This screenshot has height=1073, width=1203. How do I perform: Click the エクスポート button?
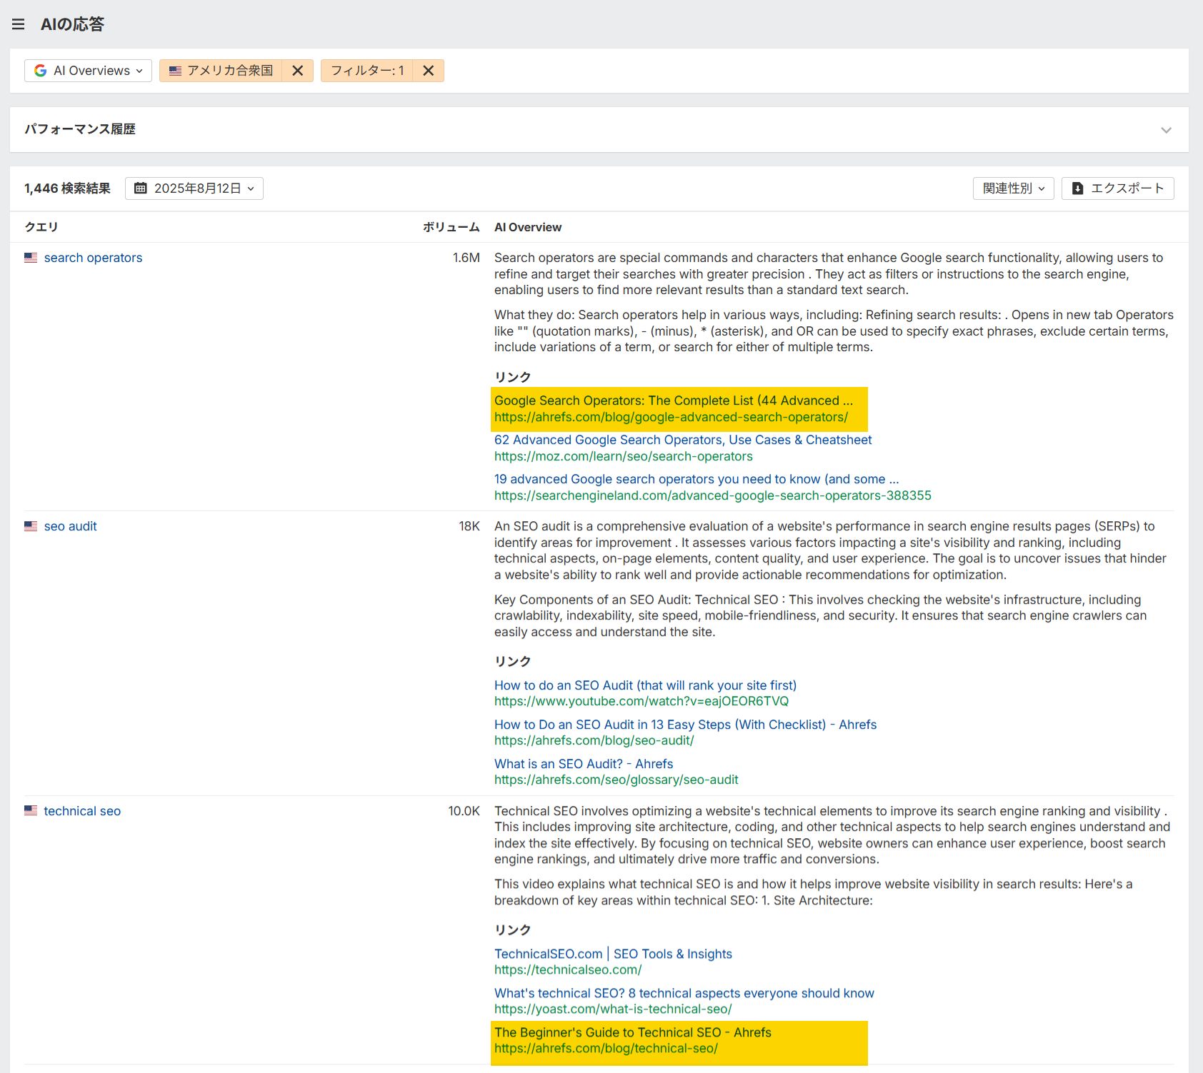1117,188
